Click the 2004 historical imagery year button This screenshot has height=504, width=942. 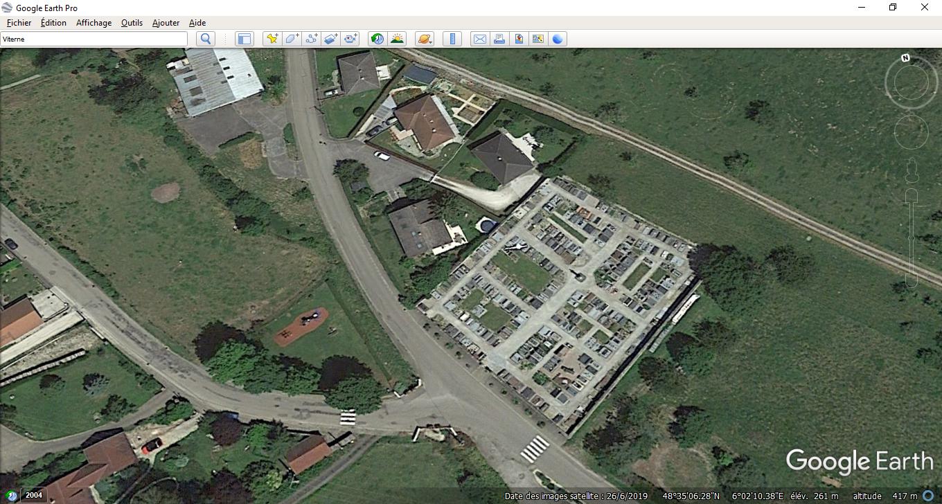point(33,495)
